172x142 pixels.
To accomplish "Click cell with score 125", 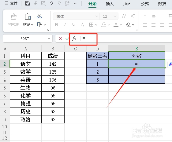I will click(53, 72).
